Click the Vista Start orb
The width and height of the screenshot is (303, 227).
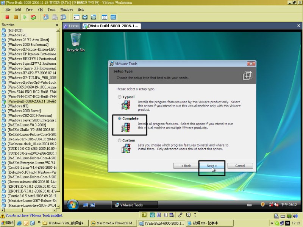[x=73, y=205]
